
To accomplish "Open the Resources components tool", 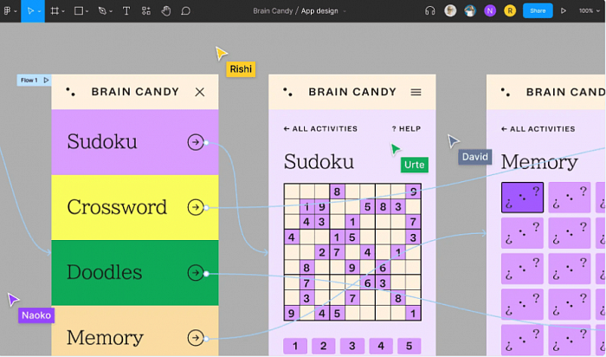I will click(146, 10).
